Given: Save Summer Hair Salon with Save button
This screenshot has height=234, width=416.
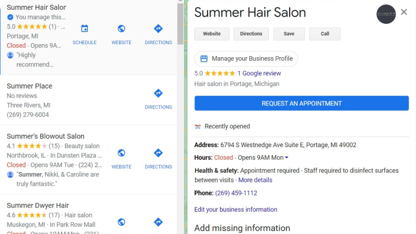Looking at the screenshot, I should point(289,34).
